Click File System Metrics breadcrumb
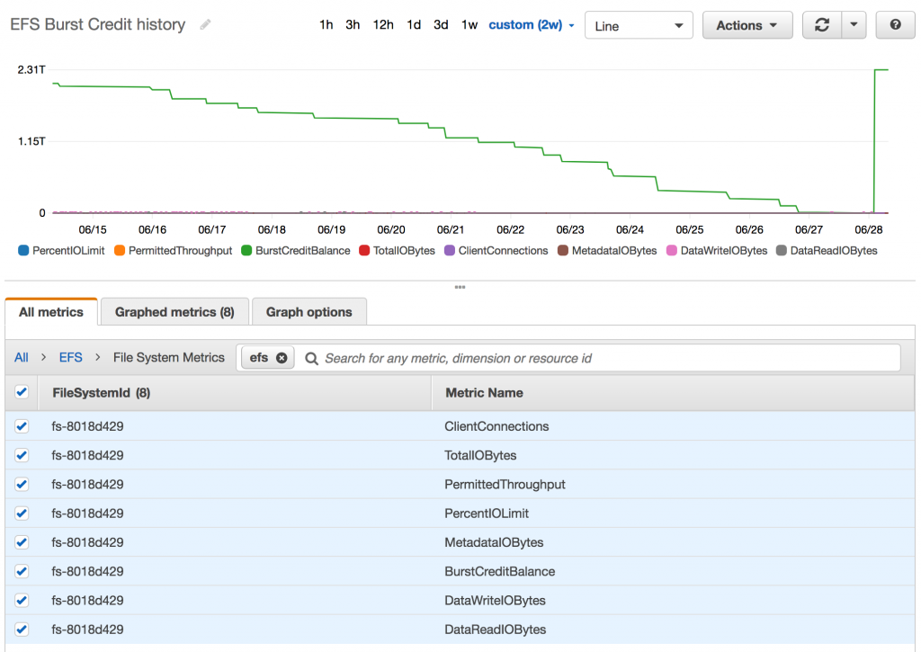 (168, 358)
